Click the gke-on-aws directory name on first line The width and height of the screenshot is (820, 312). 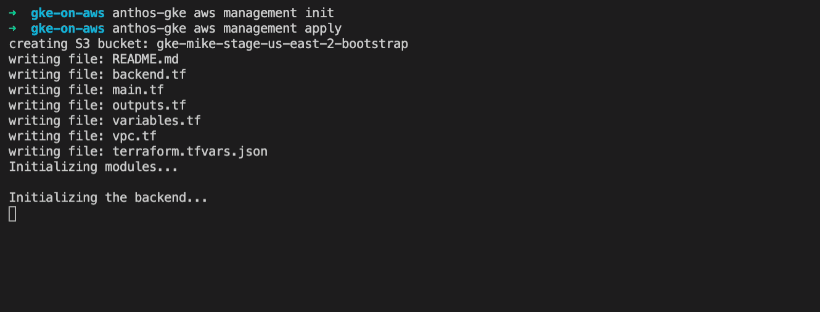click(x=68, y=13)
